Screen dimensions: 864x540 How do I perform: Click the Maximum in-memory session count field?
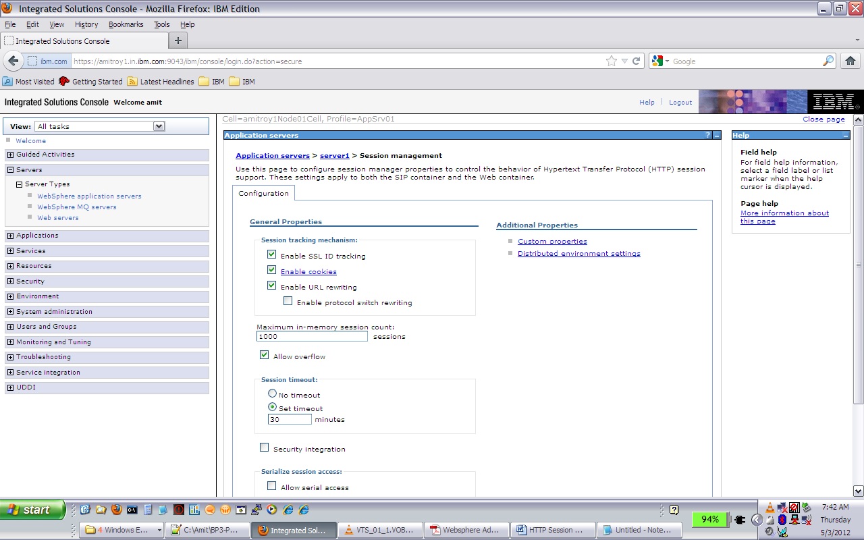click(x=310, y=336)
